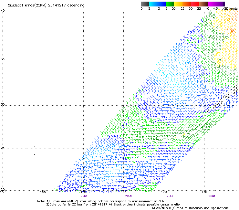Click the red 30-35 knot color bar segment
239x210 pixels.
point(195,4)
